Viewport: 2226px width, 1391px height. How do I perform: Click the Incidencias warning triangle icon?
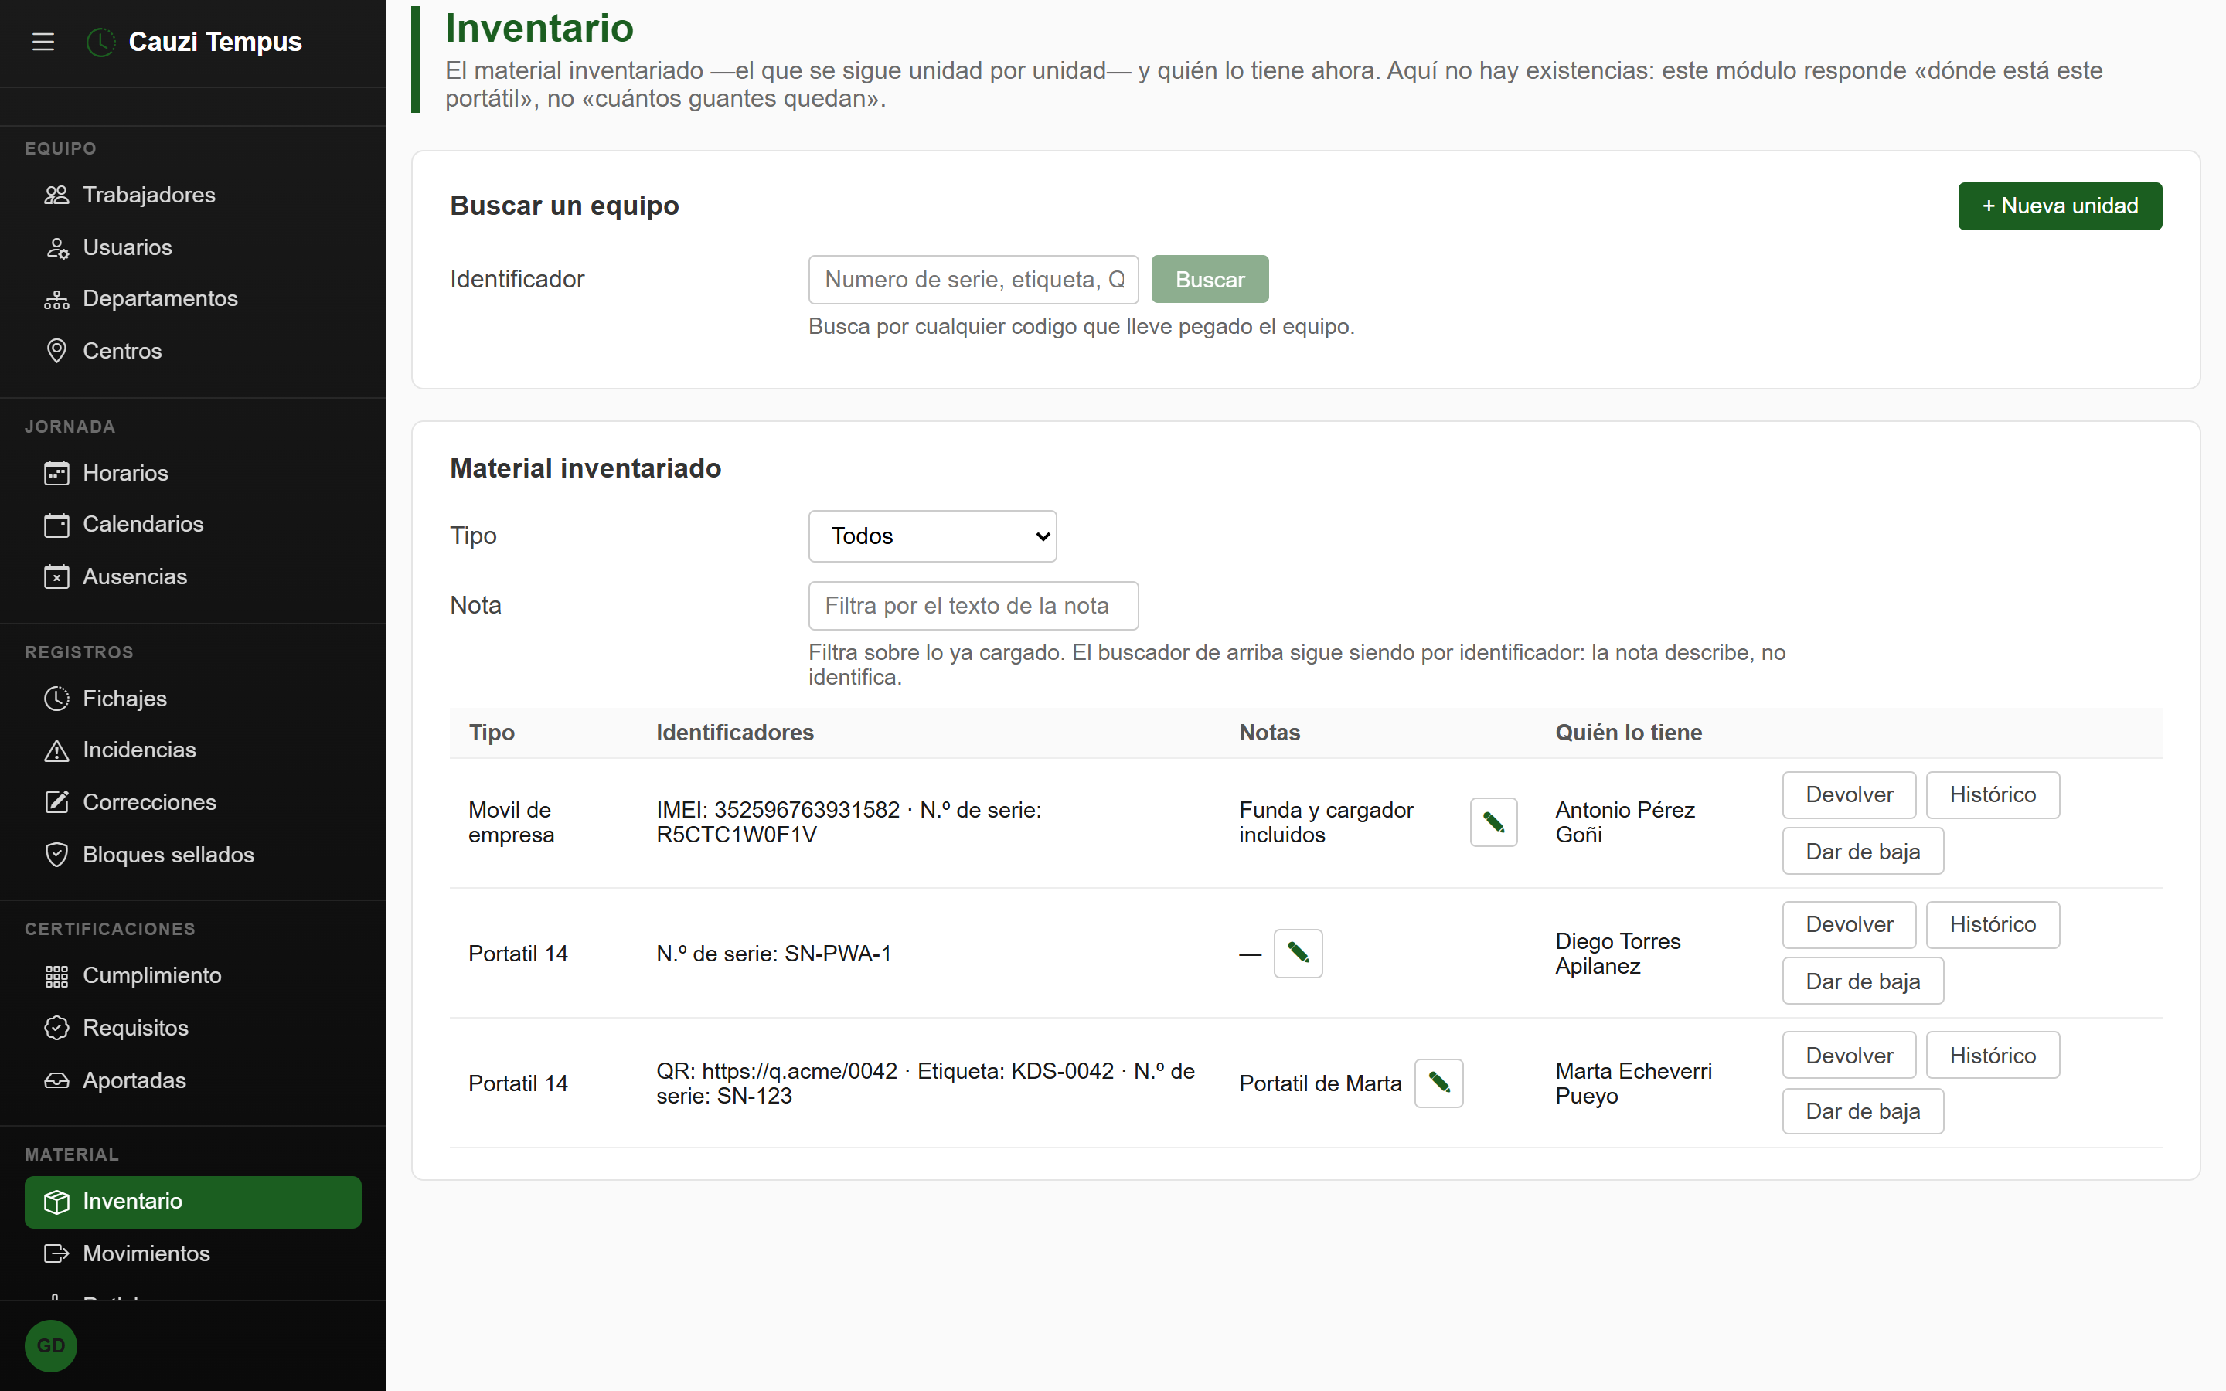[x=57, y=750]
